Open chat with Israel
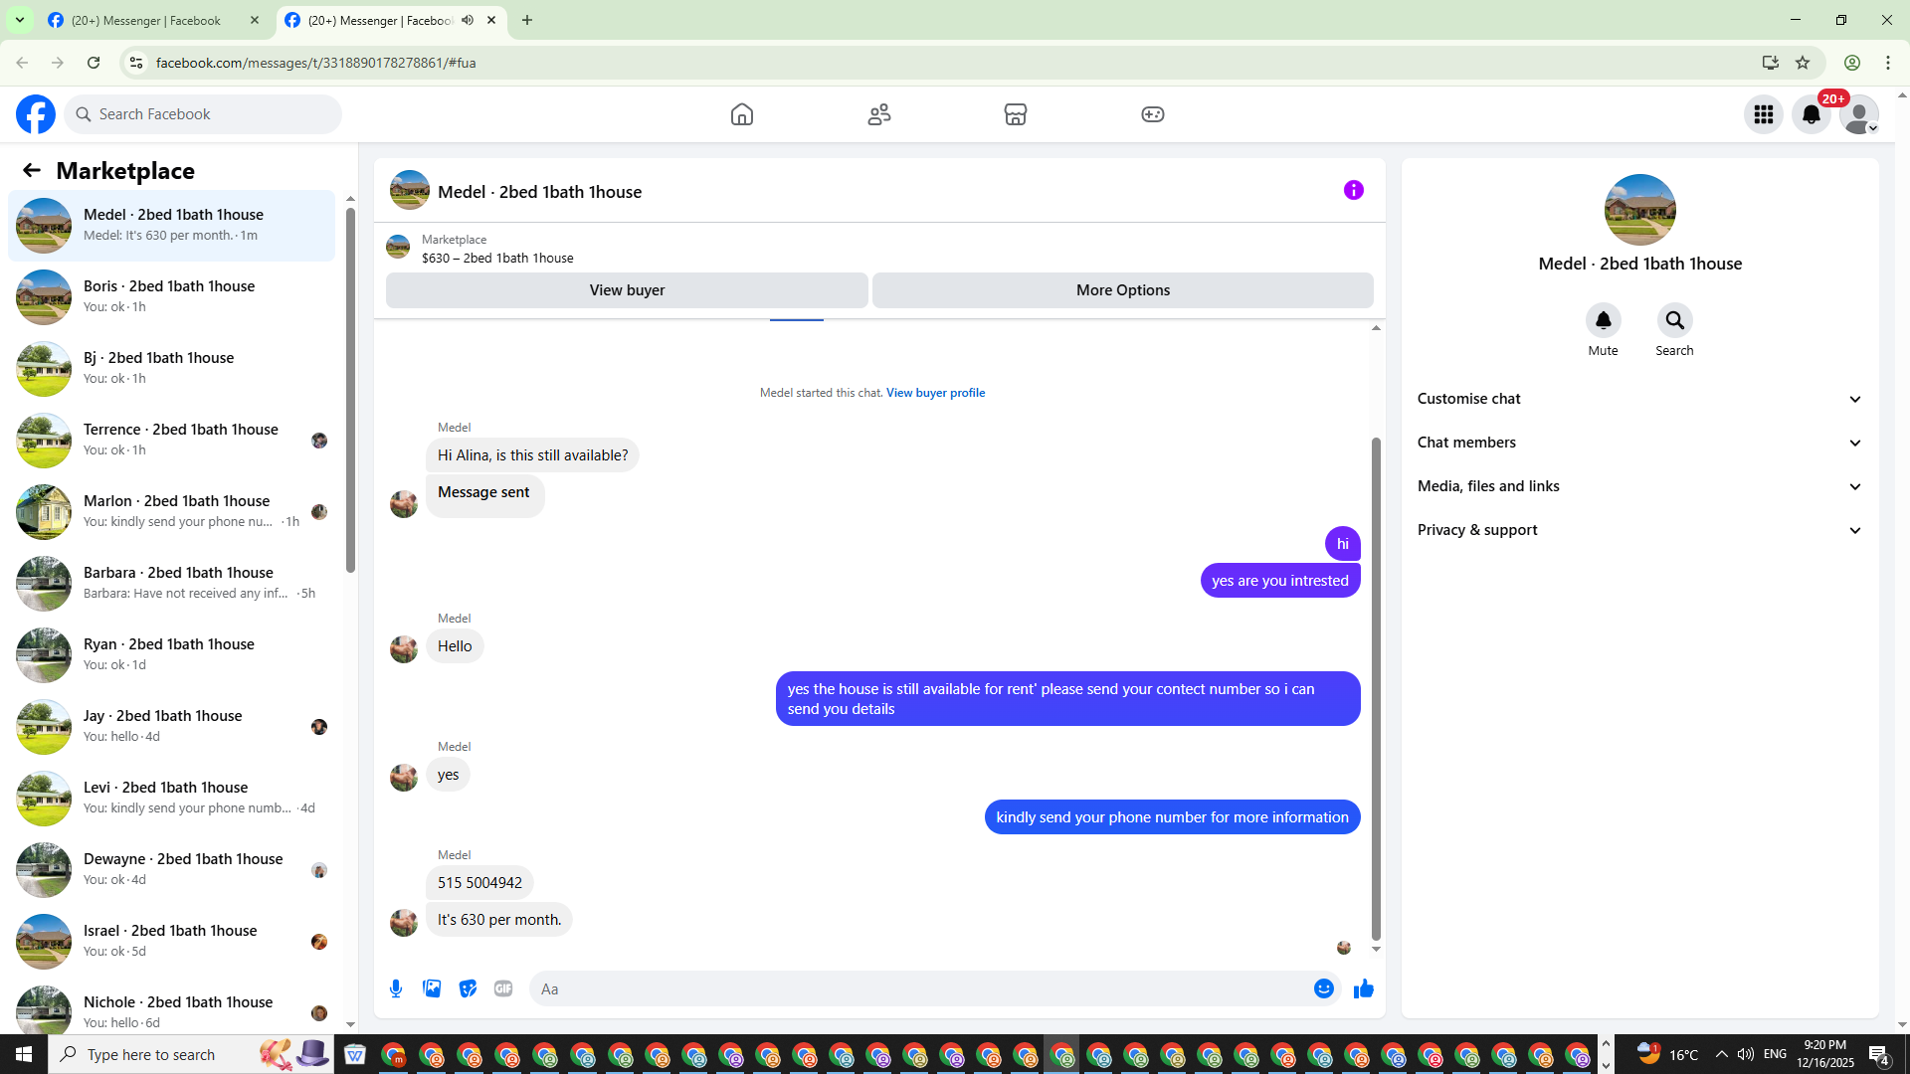This screenshot has width=1910, height=1074. 172,942
